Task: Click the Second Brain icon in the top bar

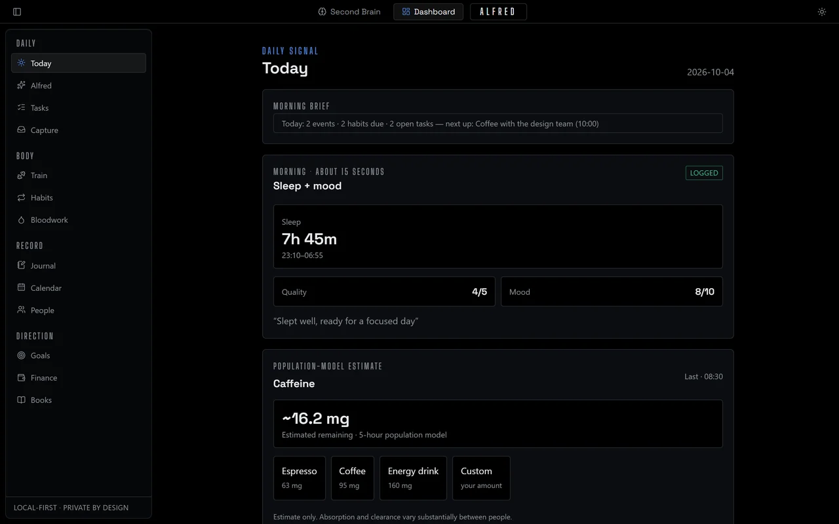Action: point(322,12)
